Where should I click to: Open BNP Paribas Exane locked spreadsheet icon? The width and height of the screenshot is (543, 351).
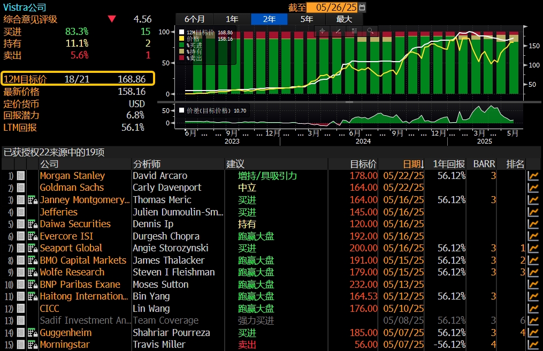coord(33,285)
